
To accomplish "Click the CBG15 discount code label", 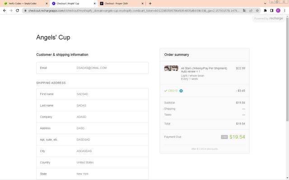I will [172, 91].
